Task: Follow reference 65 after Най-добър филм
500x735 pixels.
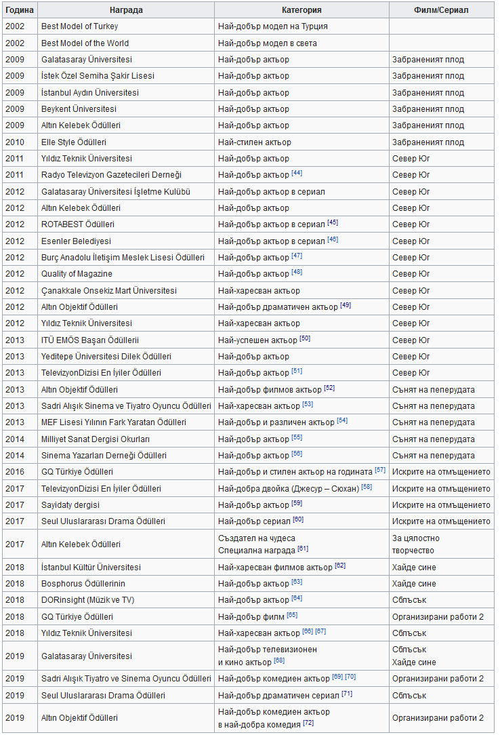Action: coord(292,615)
